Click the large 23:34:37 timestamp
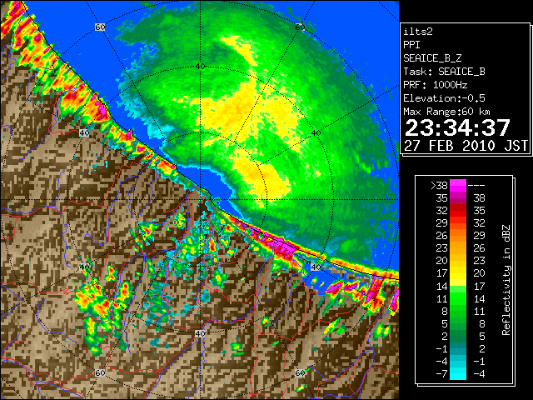The image size is (533, 400). 457,127
